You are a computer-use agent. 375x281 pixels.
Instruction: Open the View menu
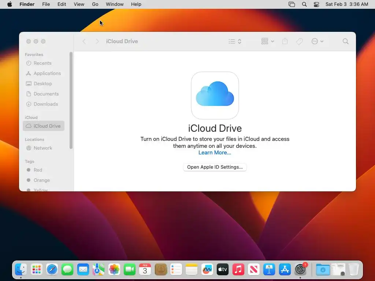pos(79,4)
